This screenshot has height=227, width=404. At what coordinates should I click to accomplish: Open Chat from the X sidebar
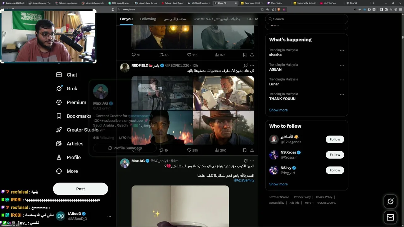click(x=67, y=75)
